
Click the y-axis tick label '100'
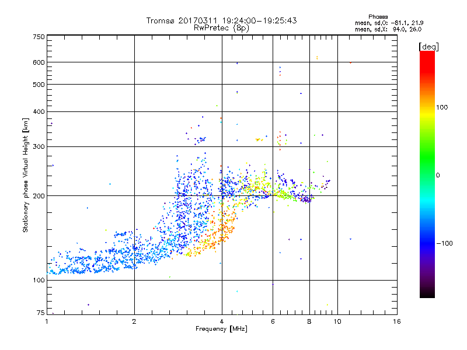tap(39, 281)
